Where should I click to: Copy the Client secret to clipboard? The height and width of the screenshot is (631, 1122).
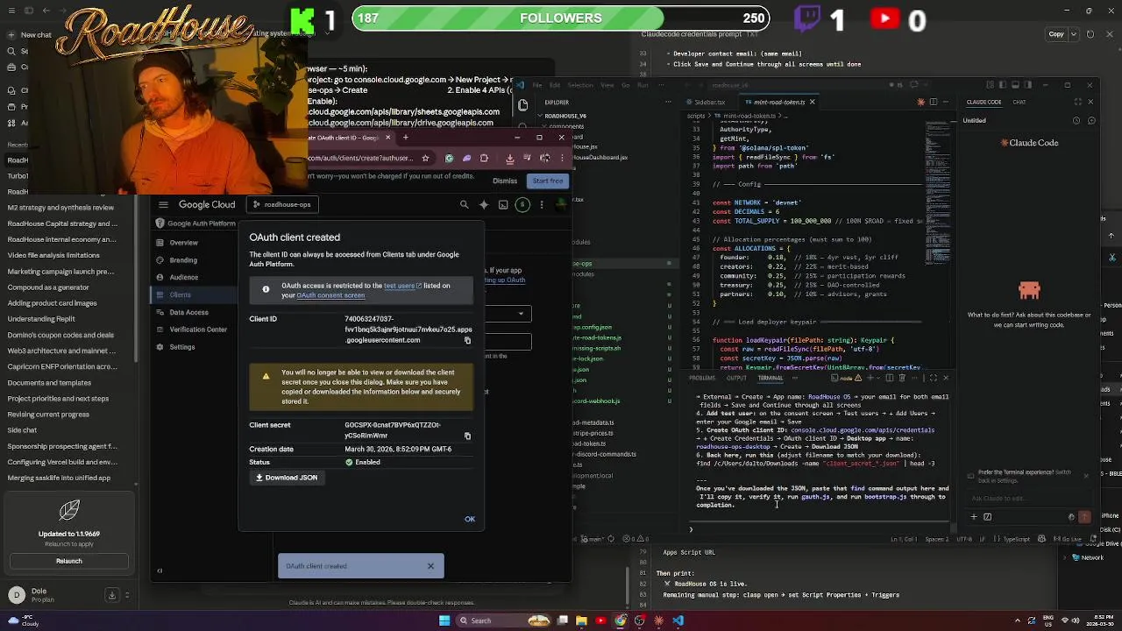coord(467,436)
